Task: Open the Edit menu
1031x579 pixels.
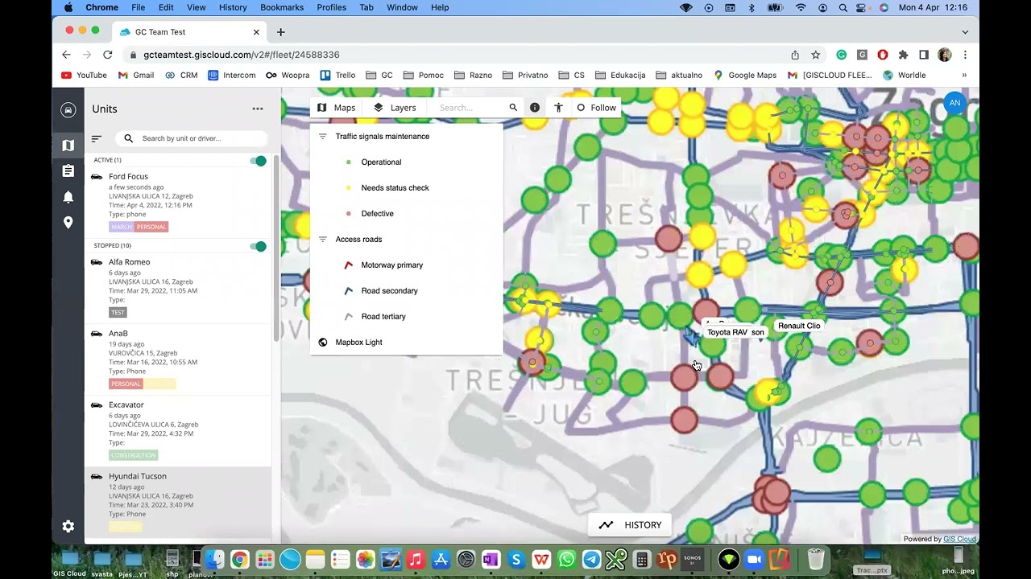Action: [166, 7]
